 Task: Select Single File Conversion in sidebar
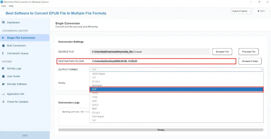(25, 38)
